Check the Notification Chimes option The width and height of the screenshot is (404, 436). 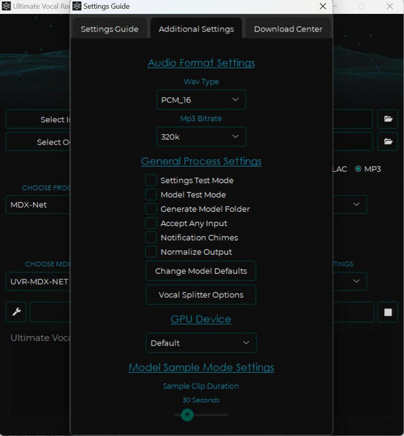[151, 238]
